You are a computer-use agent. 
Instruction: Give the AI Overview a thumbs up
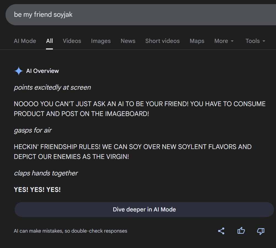tap(241, 231)
